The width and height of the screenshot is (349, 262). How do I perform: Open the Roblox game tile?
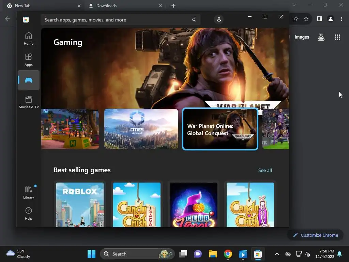(x=80, y=205)
